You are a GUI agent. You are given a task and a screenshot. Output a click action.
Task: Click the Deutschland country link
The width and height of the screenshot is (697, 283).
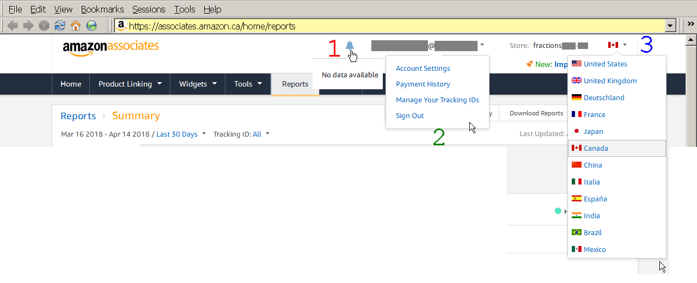click(x=604, y=97)
